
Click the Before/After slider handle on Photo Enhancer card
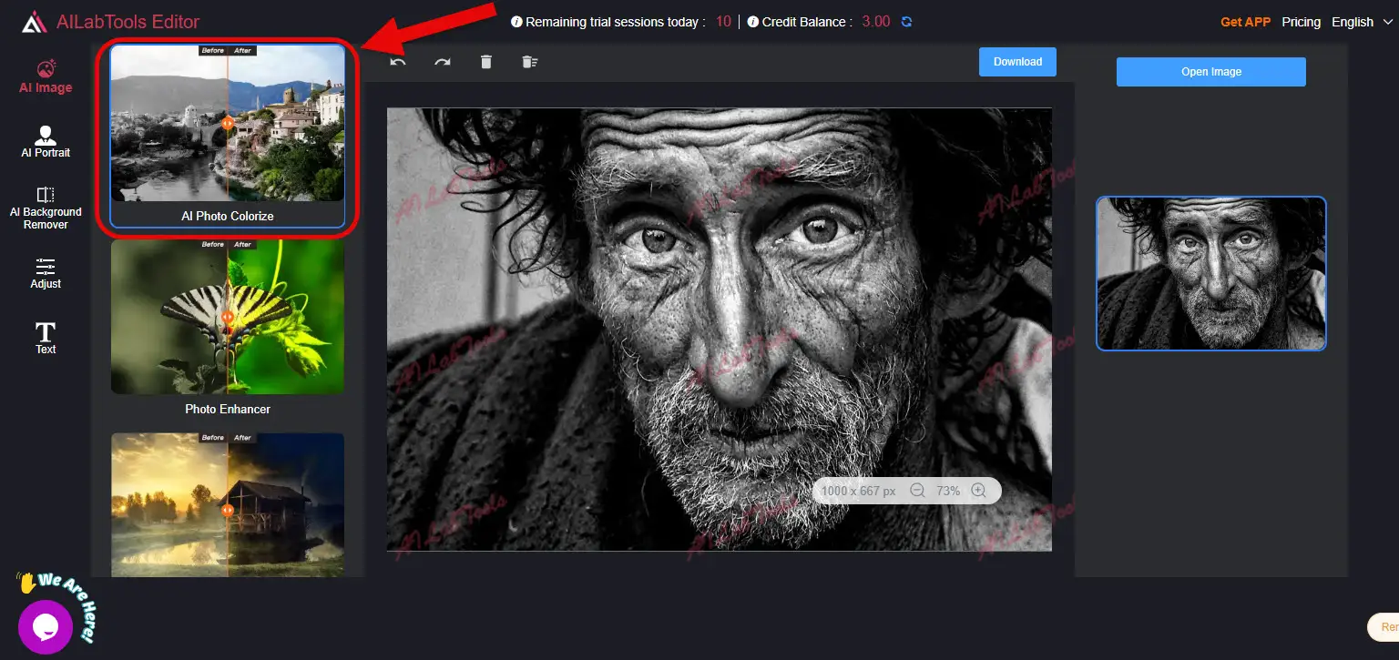(x=228, y=317)
